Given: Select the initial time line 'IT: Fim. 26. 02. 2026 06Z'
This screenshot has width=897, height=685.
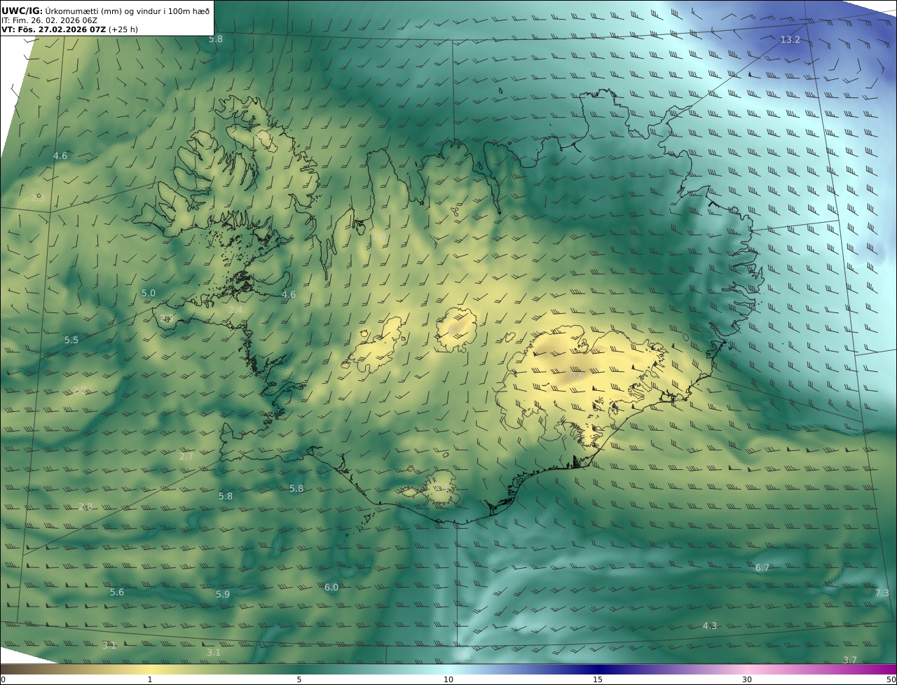Looking at the screenshot, I should [50, 20].
